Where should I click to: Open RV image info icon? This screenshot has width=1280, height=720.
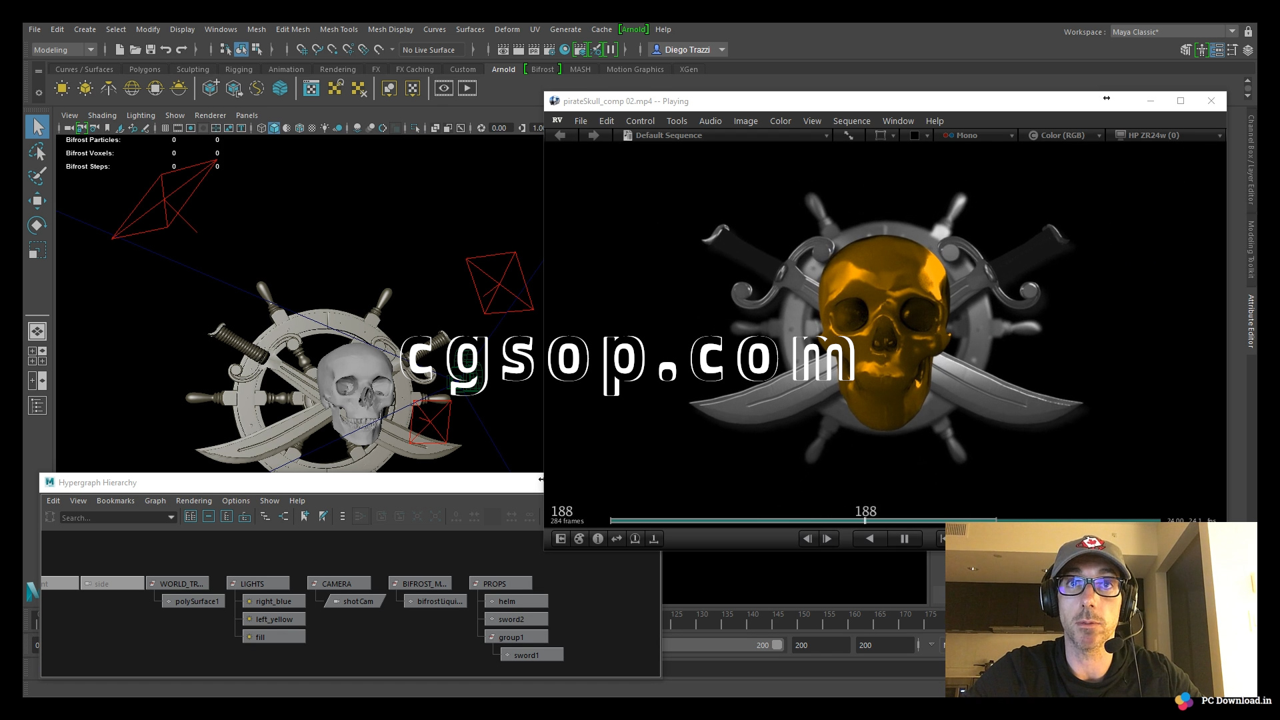598,539
